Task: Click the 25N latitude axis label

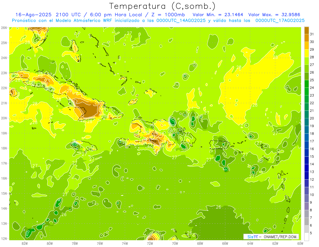Action: (4, 43)
